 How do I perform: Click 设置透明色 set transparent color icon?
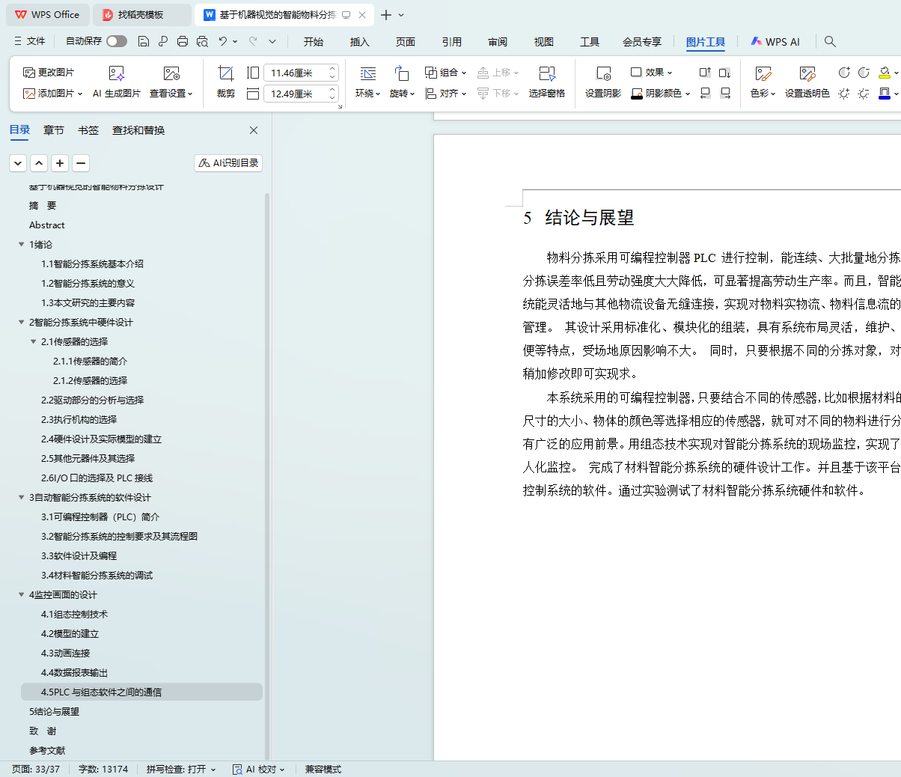point(806,73)
